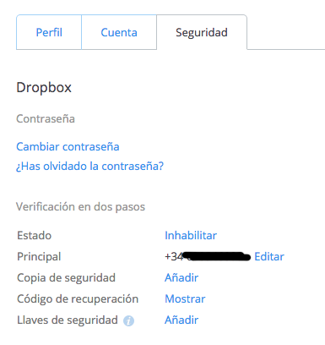Image resolution: width=325 pixels, height=345 pixels.
Task: Click Inhabilitar next to Estado
Action: (191, 235)
